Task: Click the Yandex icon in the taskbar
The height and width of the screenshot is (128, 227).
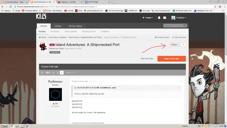Action: [x=32, y=126]
